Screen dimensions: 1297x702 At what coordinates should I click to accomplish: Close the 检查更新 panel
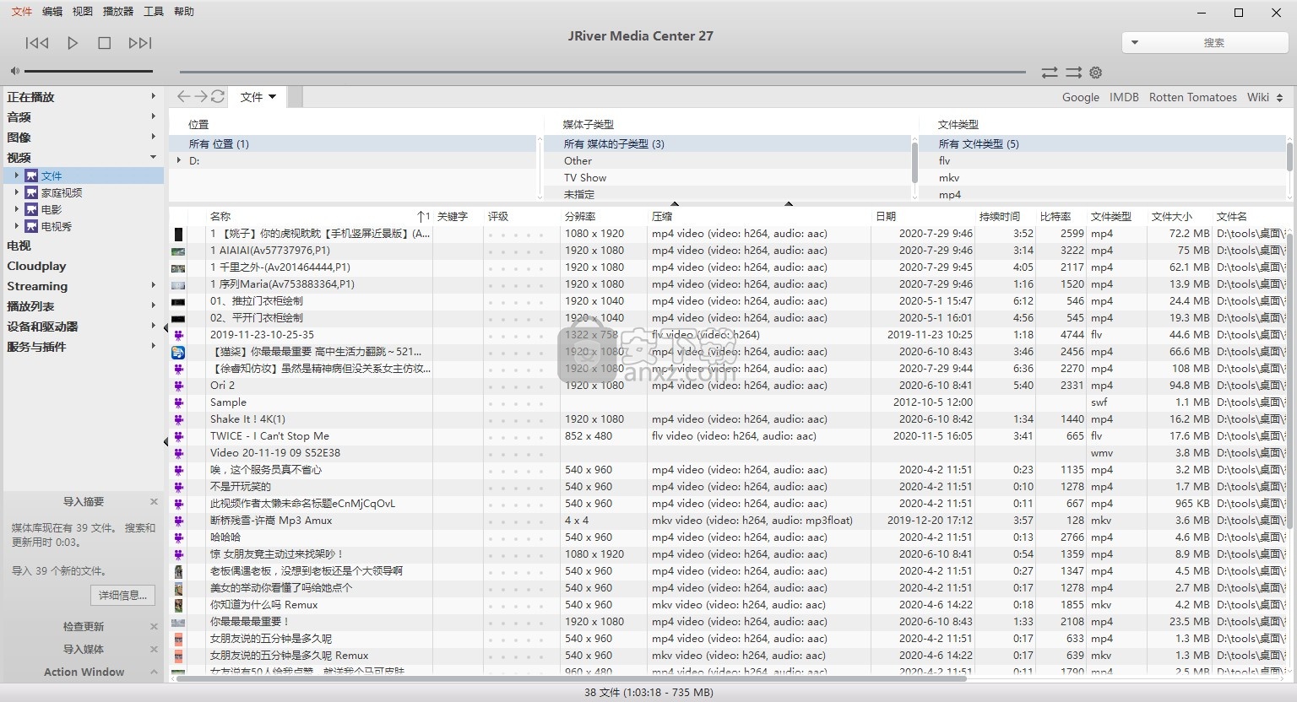click(154, 627)
